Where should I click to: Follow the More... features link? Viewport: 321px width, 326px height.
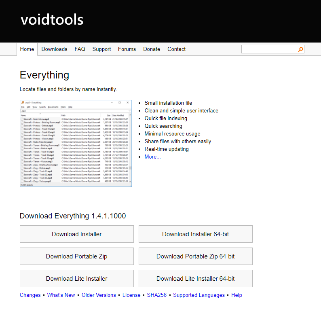pos(152,157)
